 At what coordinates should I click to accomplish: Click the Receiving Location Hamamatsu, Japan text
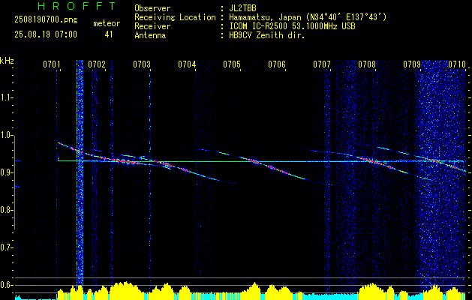308,17
